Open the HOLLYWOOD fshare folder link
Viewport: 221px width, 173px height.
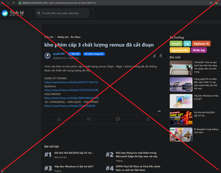pos(71,98)
